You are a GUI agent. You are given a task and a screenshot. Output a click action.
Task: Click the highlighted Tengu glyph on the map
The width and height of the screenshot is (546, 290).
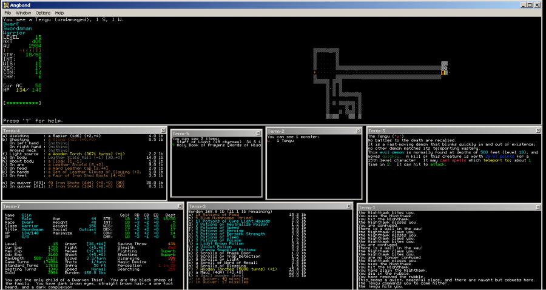coord(443,72)
